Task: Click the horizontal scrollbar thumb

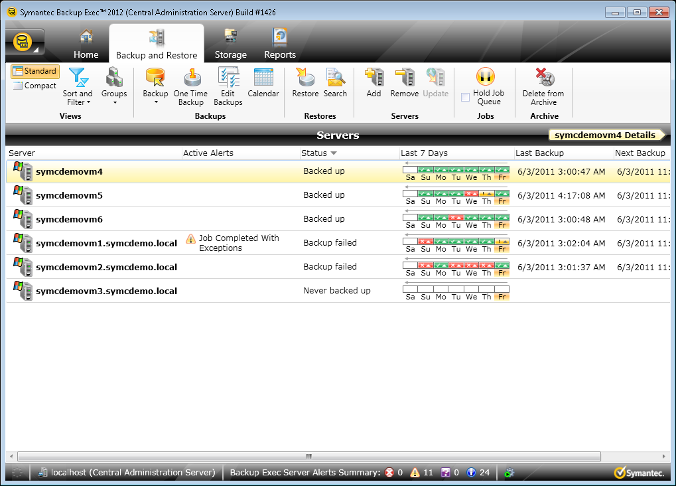Action: click(x=308, y=456)
